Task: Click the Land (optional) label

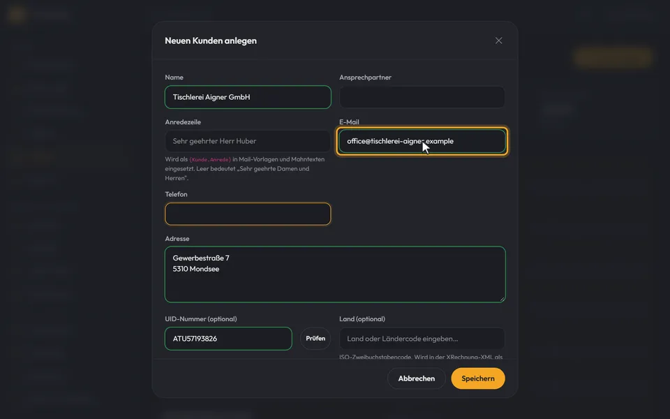Action: tap(362, 319)
